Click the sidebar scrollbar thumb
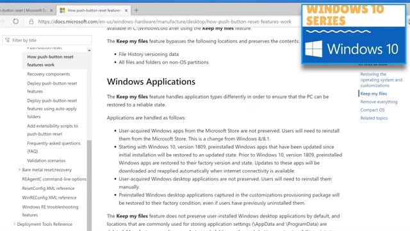The width and height of the screenshot is (410, 231). click(x=89, y=185)
